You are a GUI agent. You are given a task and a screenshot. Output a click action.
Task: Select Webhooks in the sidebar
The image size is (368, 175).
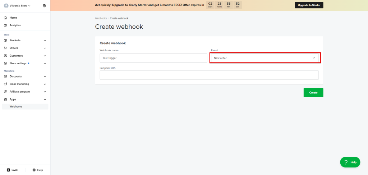[x=16, y=107]
